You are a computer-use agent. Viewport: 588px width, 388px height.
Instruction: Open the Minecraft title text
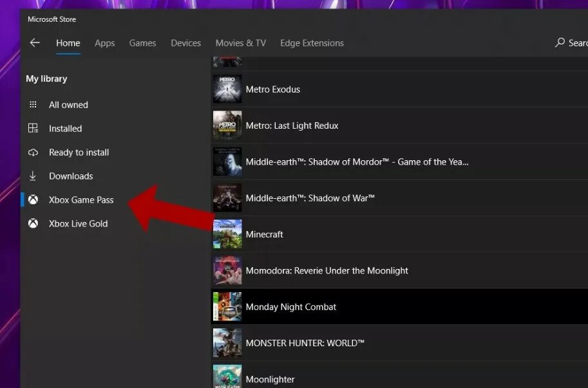(x=265, y=234)
